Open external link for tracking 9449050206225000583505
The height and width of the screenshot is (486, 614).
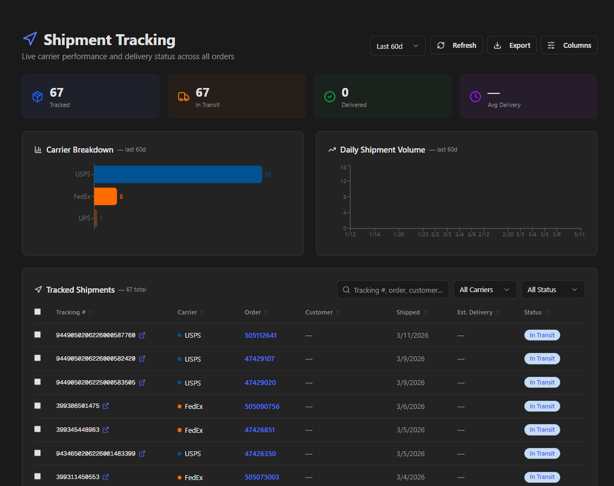(x=142, y=383)
